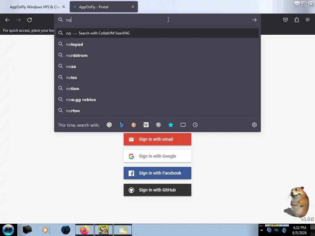
Task: Click Sign in with GitHub button
Action: tap(157, 190)
